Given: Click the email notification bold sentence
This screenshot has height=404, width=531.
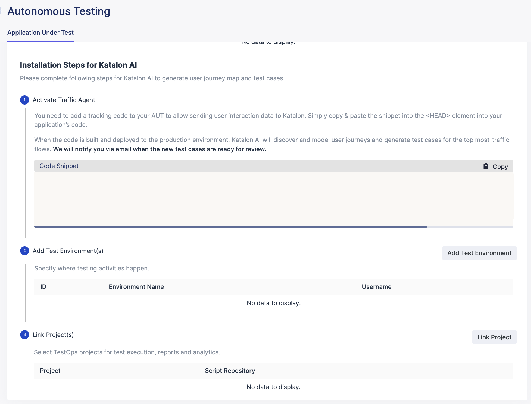Looking at the screenshot, I should click(x=160, y=149).
